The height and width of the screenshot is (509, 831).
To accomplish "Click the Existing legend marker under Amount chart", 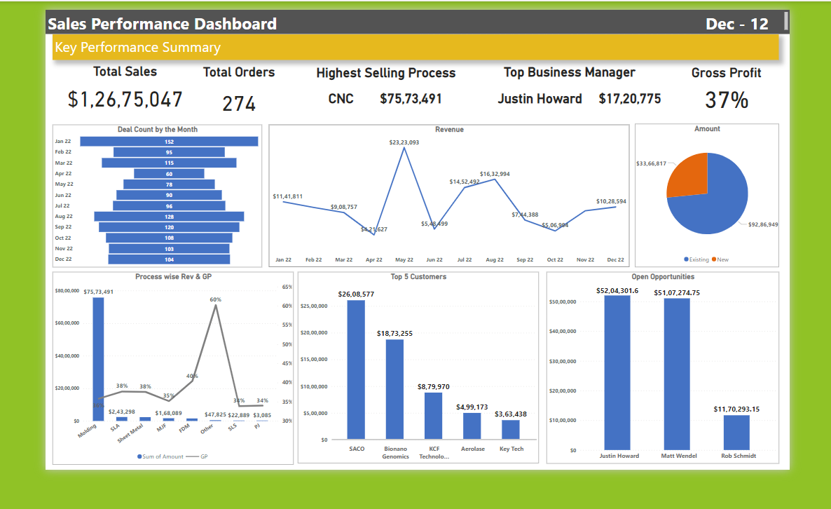I will click(x=686, y=259).
